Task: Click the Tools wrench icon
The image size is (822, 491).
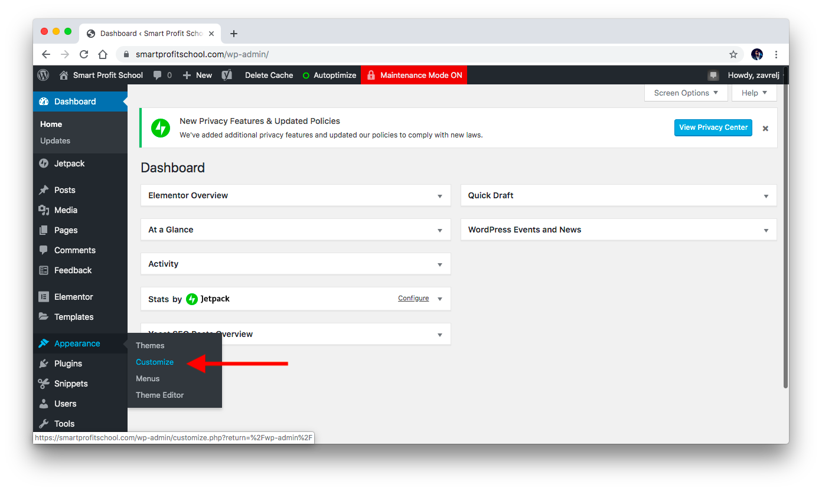Action: (44, 424)
